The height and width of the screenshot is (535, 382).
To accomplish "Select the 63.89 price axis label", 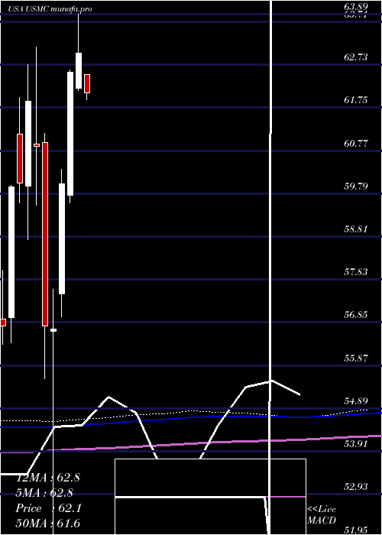I will click(355, 5).
